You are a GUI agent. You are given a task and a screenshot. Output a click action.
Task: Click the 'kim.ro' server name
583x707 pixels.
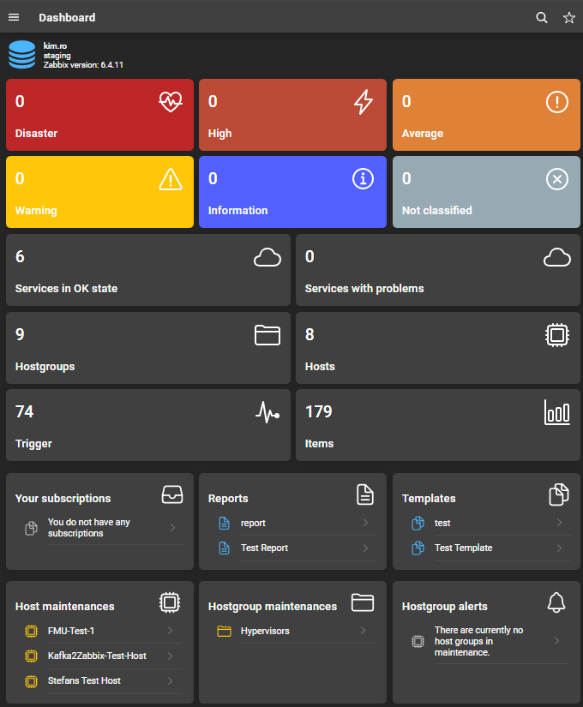pyautogui.click(x=55, y=46)
